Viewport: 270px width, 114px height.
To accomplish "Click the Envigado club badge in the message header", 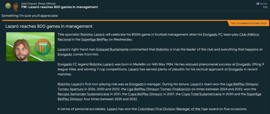I will point(8,6).
